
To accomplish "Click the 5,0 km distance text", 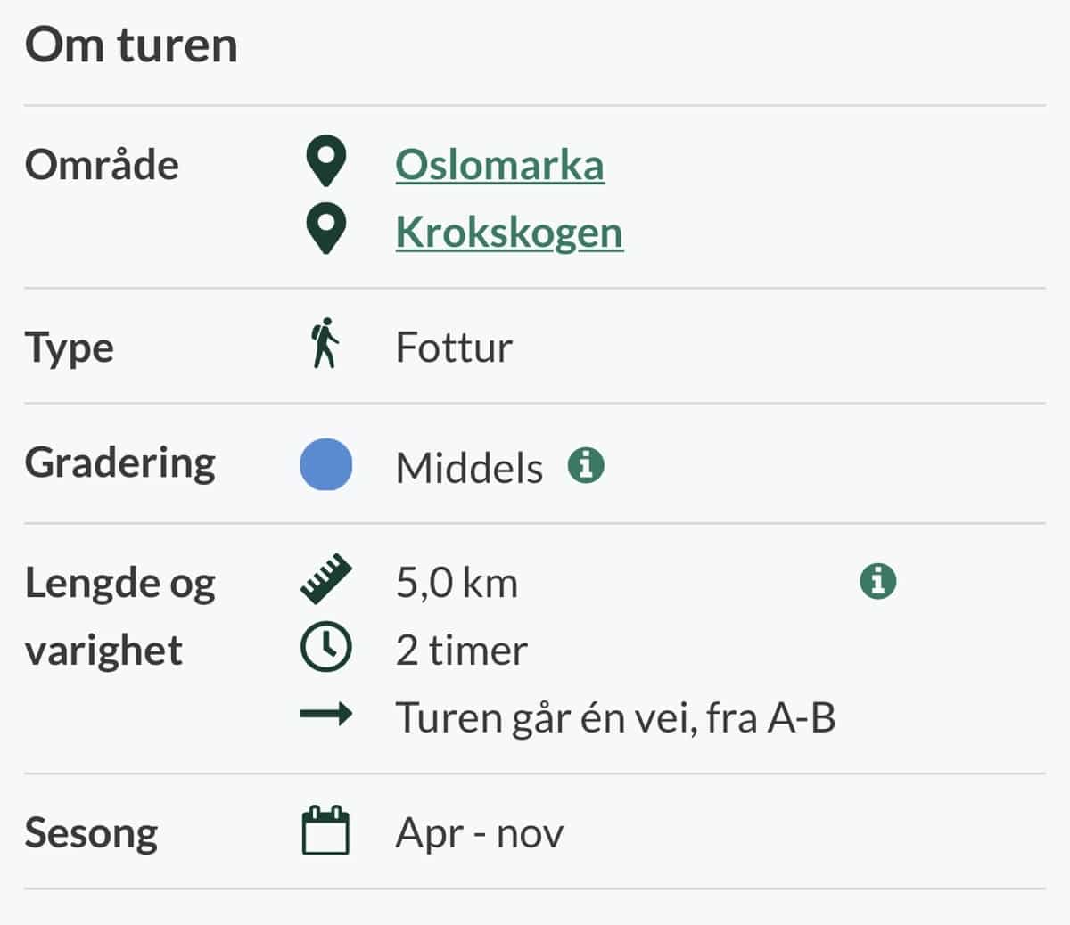I will (457, 584).
